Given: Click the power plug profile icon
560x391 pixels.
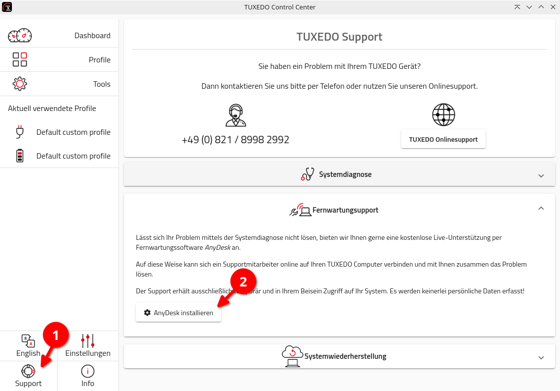Looking at the screenshot, I should pos(20,132).
